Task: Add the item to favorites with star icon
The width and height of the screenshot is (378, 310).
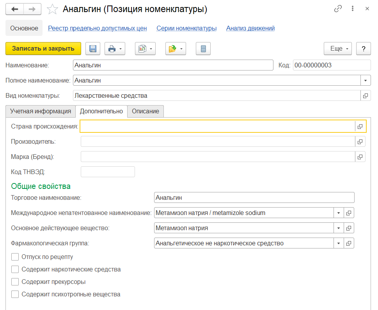Action: click(x=52, y=9)
